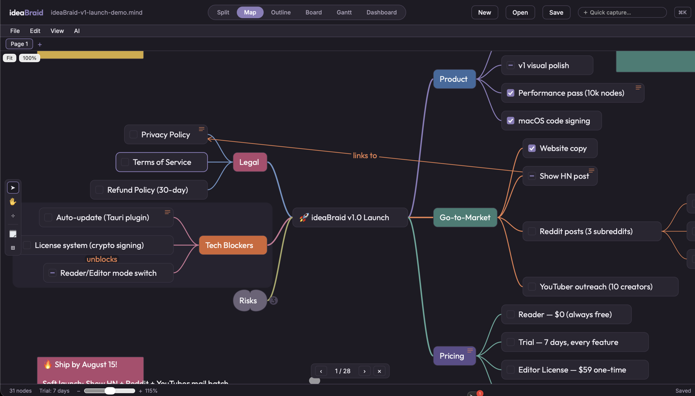Check Reader — $0 (always free)
This screenshot has height=396, width=695.
pyautogui.click(x=511, y=314)
